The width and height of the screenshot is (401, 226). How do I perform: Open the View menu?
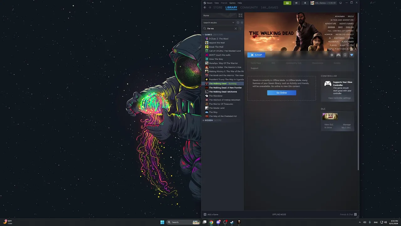tap(216, 3)
